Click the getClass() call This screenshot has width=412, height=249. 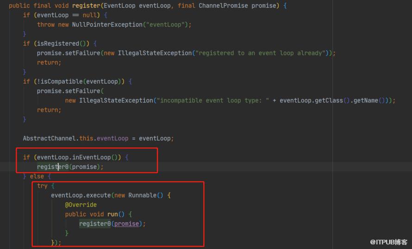pyautogui.click(x=332, y=101)
